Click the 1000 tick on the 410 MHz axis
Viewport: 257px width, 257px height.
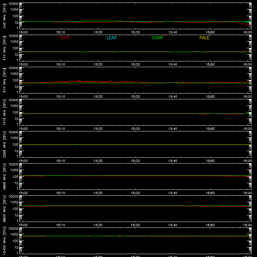(14, 42)
